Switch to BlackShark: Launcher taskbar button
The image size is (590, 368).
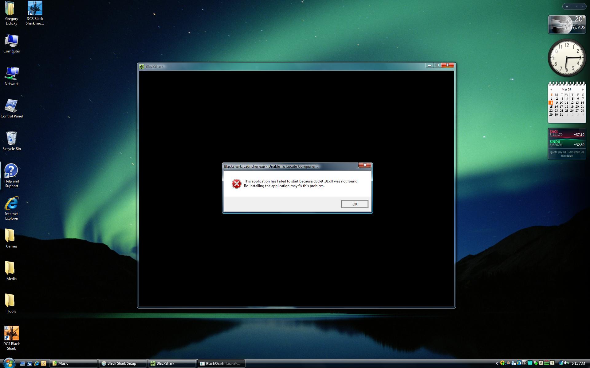pyautogui.click(x=221, y=363)
